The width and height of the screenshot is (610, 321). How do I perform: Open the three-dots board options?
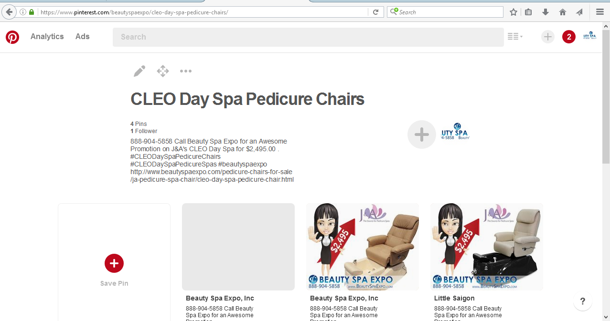186,72
